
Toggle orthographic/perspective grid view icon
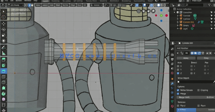point(139,11)
